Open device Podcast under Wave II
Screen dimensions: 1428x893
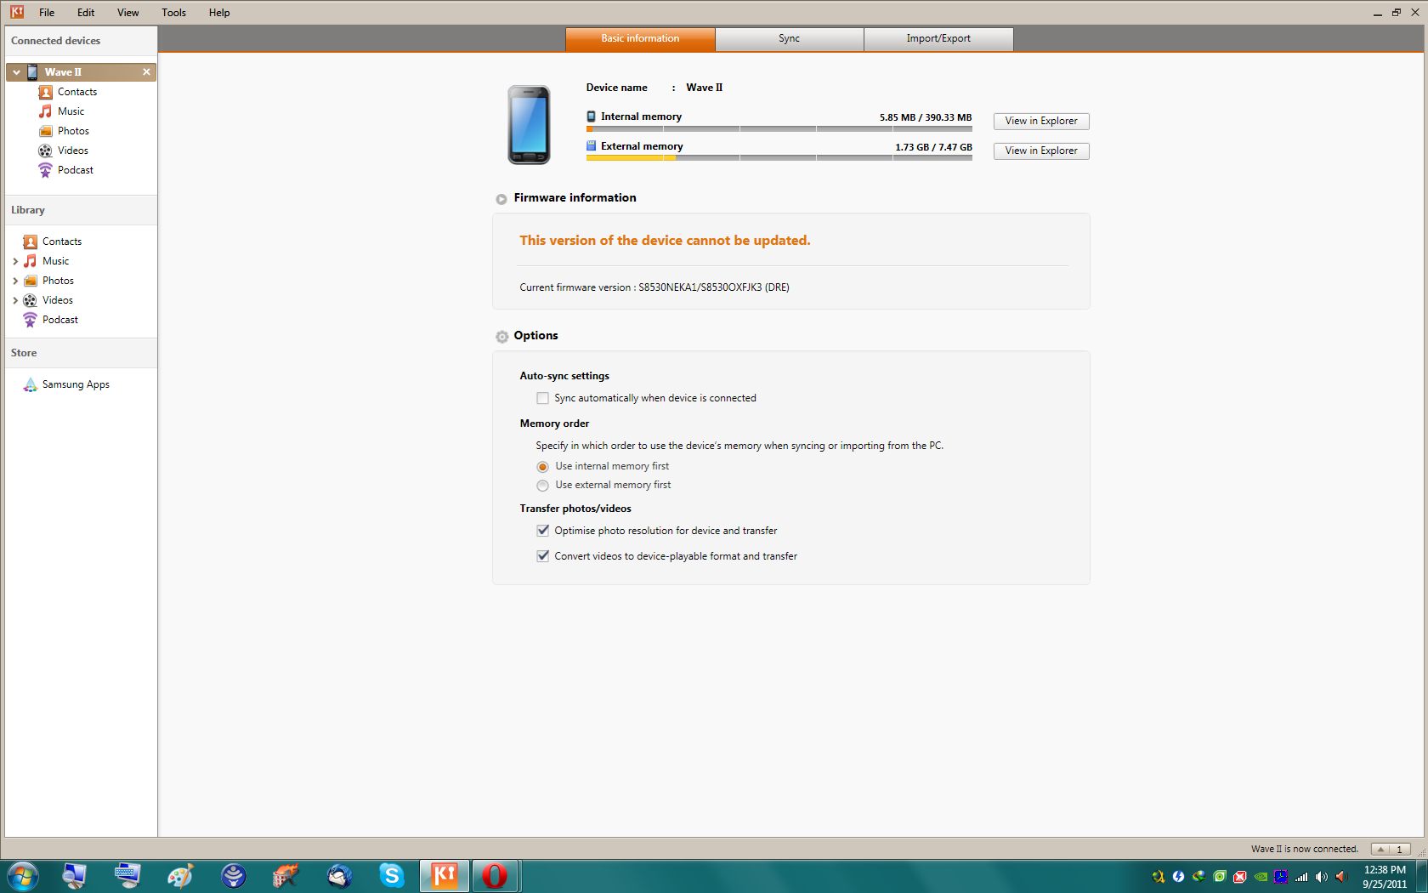click(x=76, y=170)
